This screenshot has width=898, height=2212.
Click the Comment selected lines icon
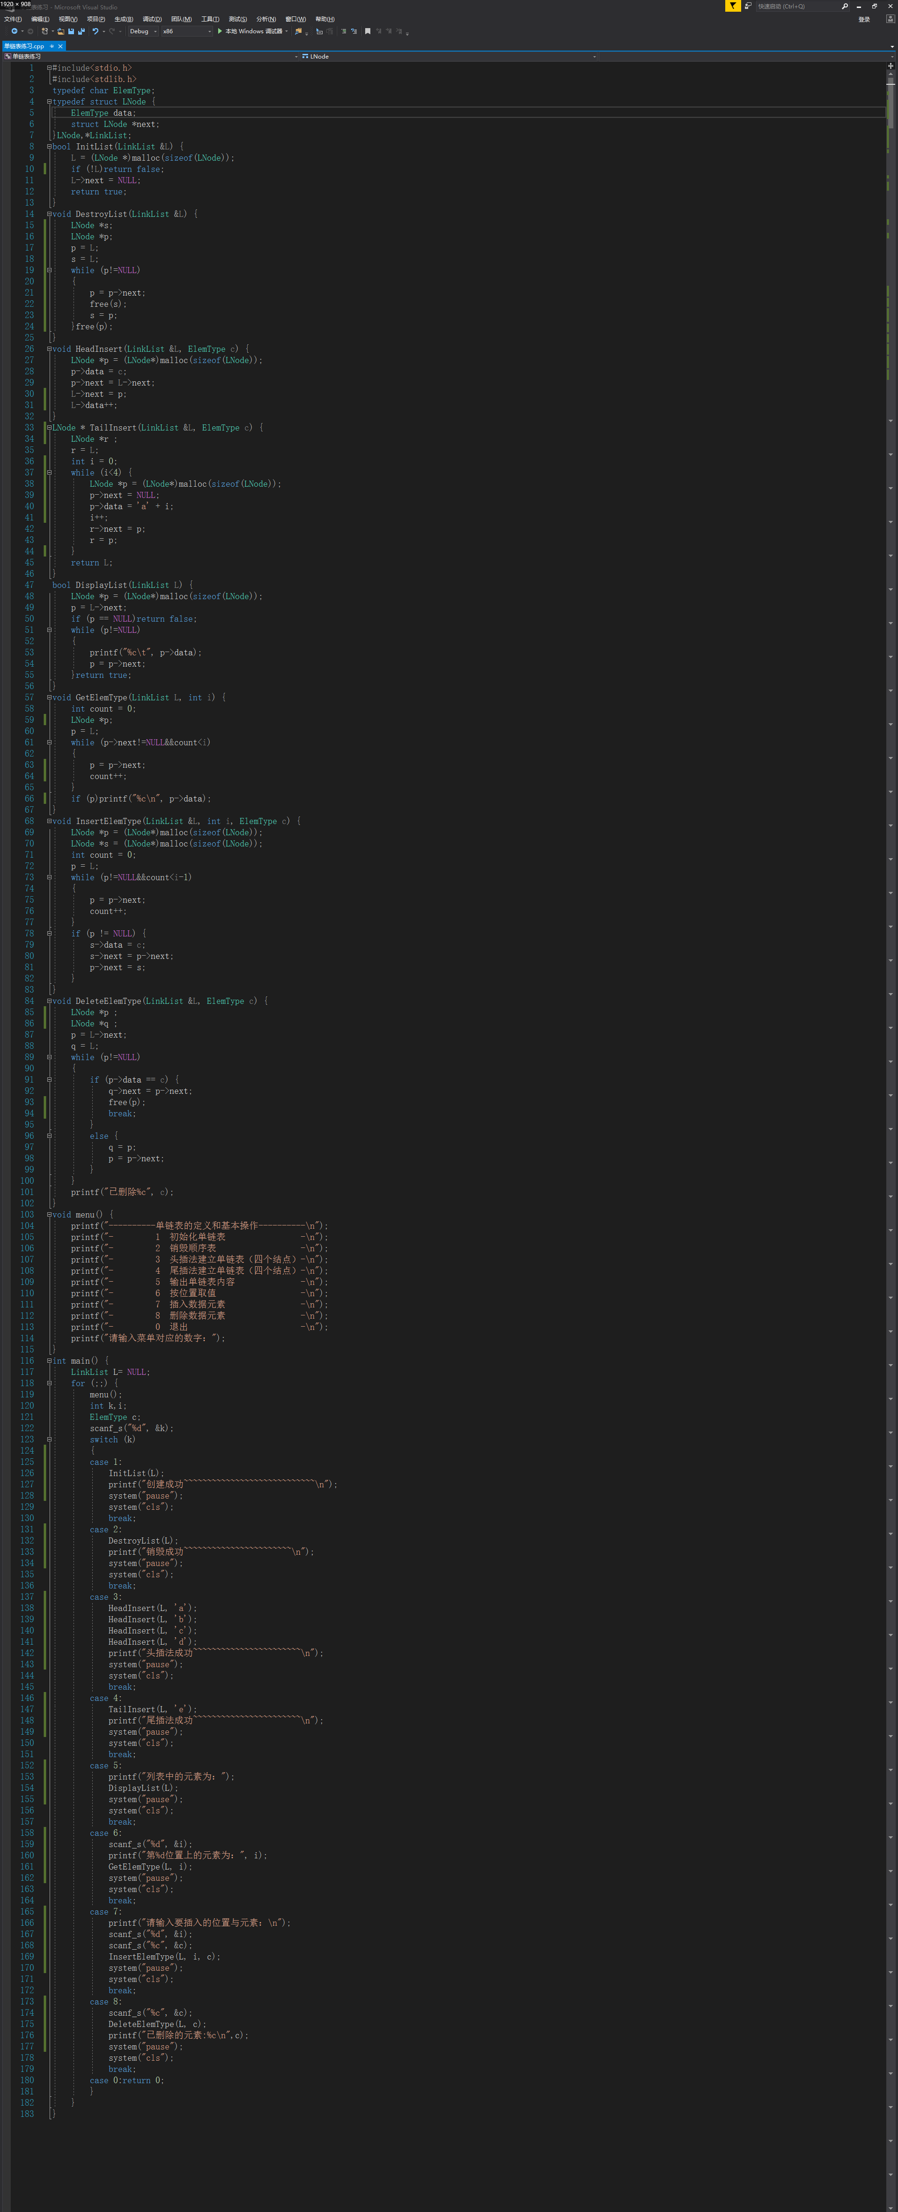(343, 31)
